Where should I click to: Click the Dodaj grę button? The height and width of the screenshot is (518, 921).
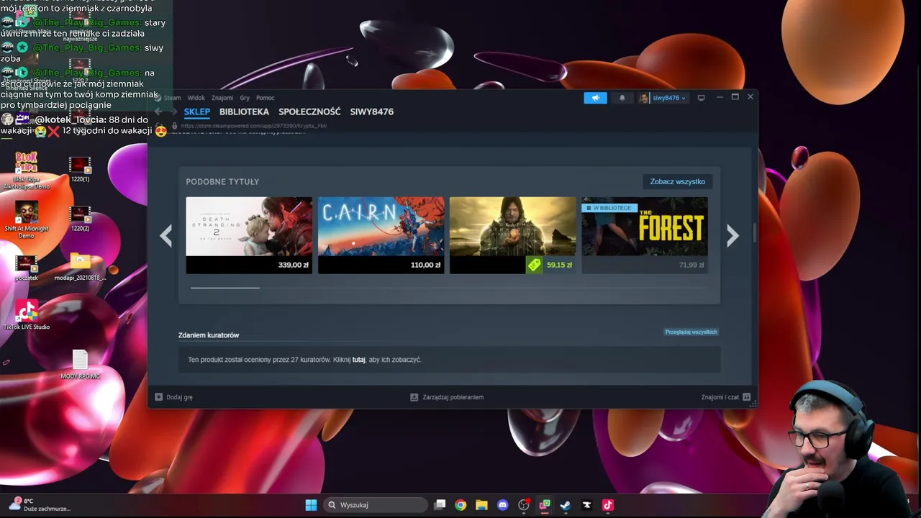tap(174, 397)
